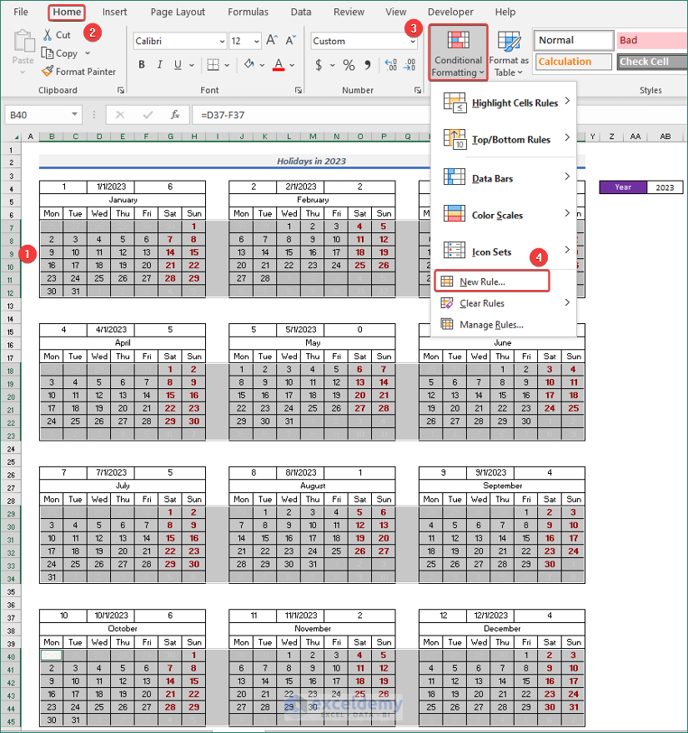Viewport: 688px width, 733px height.
Task: Open the Custom number format dropdown
Action: (x=413, y=41)
